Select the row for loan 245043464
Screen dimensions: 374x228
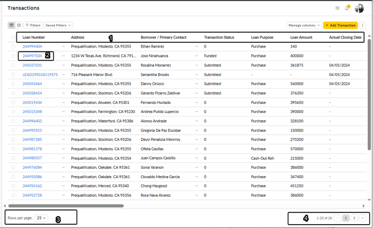point(13,84)
